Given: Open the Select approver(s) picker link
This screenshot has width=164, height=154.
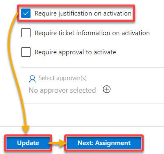Looking at the screenshot, I should [63, 78].
